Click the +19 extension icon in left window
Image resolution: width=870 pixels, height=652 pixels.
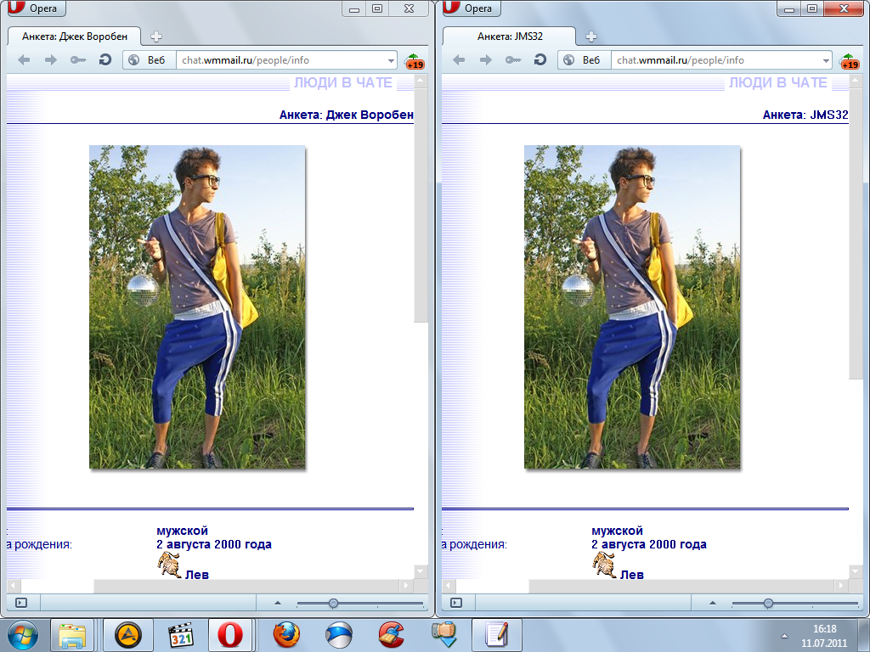(414, 61)
